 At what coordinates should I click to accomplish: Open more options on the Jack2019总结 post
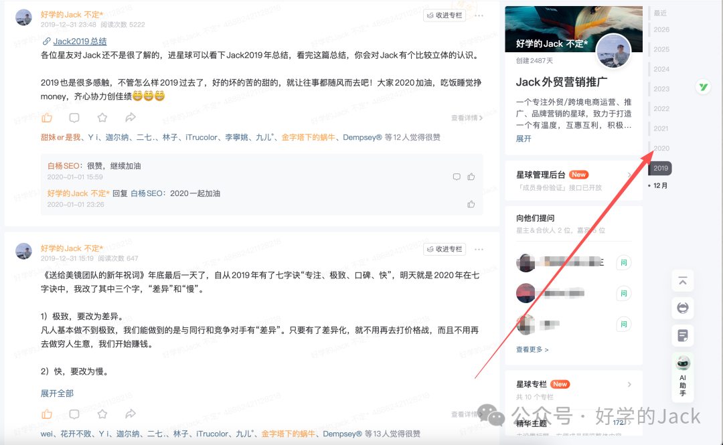pyautogui.click(x=479, y=15)
